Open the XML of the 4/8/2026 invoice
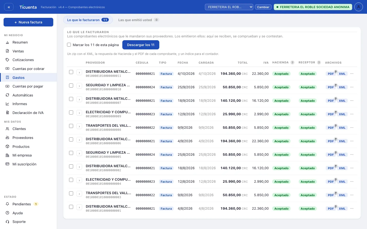 pos(342,209)
